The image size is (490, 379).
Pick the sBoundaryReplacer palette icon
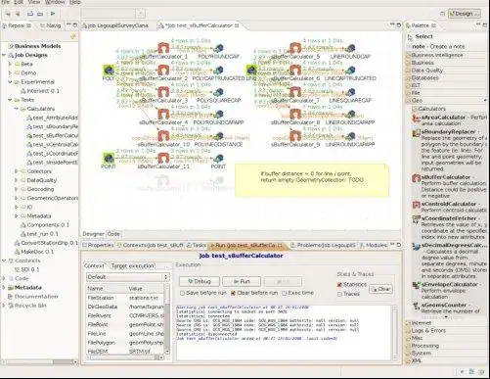pos(416,133)
